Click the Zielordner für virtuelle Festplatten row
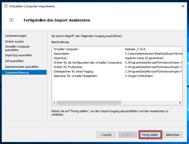This screenshot has height=144, width=189. click(117, 76)
